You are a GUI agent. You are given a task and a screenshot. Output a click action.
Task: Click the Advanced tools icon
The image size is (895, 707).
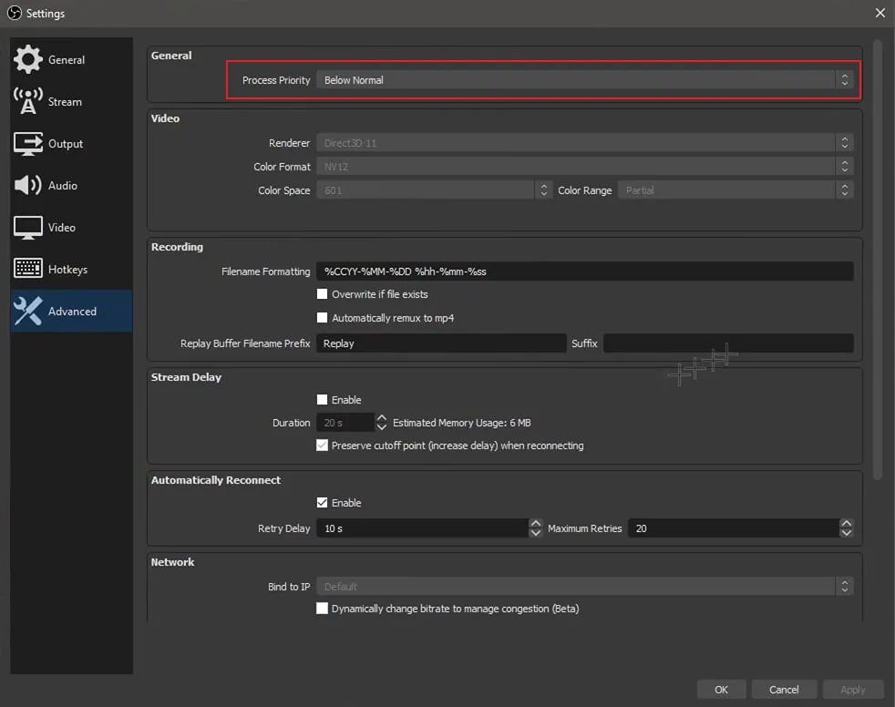(x=28, y=311)
